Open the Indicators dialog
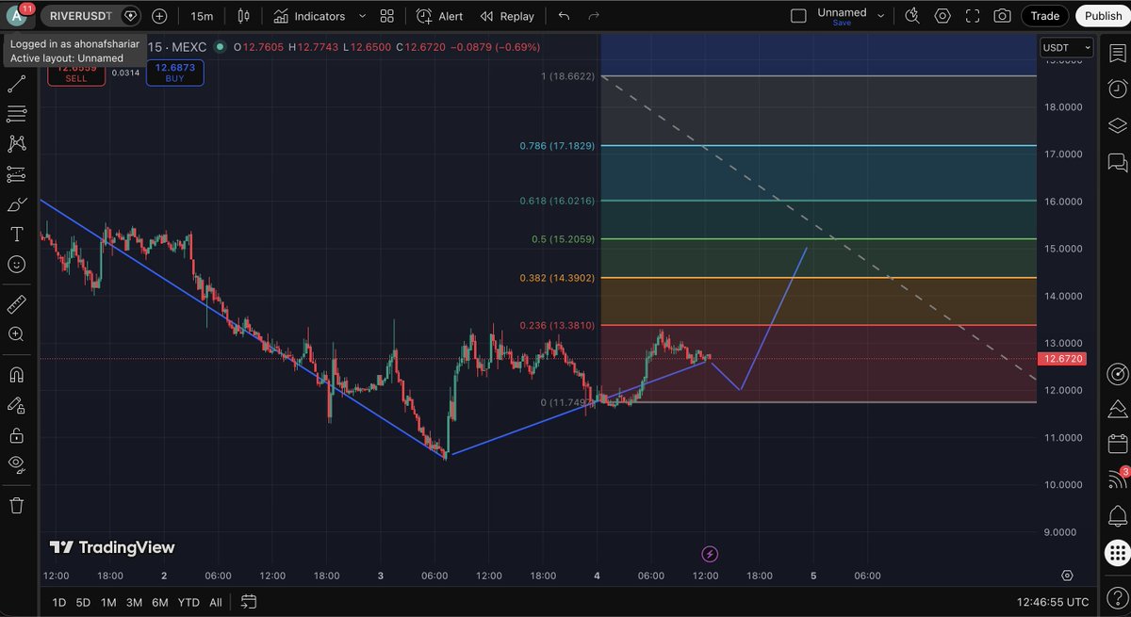The height and width of the screenshot is (617, 1131). pyautogui.click(x=310, y=16)
